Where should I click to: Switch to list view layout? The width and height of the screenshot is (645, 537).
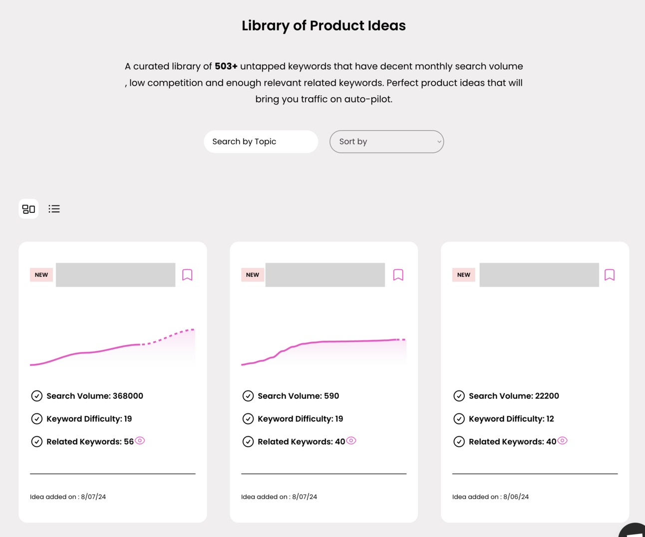click(54, 208)
